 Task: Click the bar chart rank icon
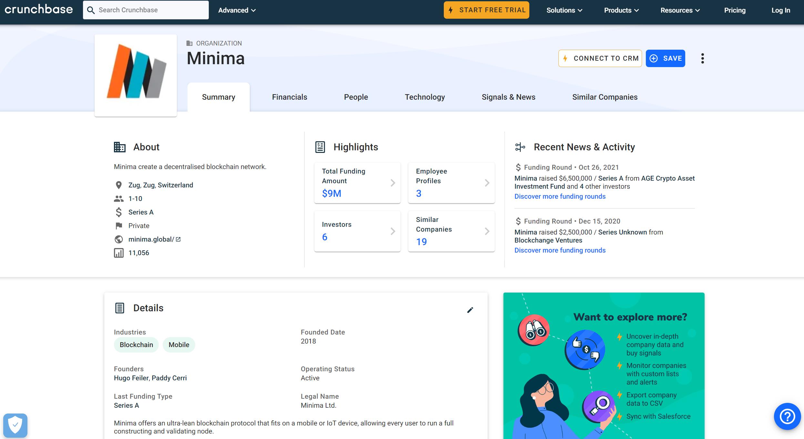pyautogui.click(x=119, y=253)
